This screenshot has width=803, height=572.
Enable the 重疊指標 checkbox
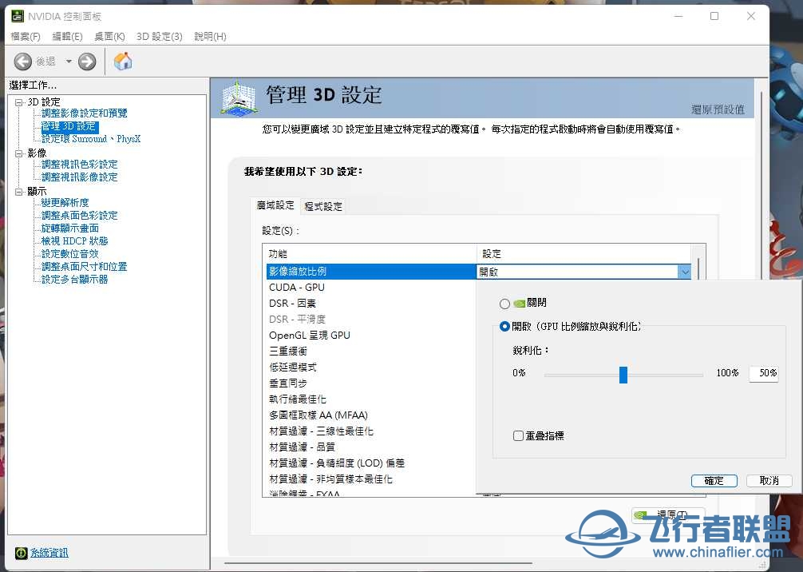point(518,435)
